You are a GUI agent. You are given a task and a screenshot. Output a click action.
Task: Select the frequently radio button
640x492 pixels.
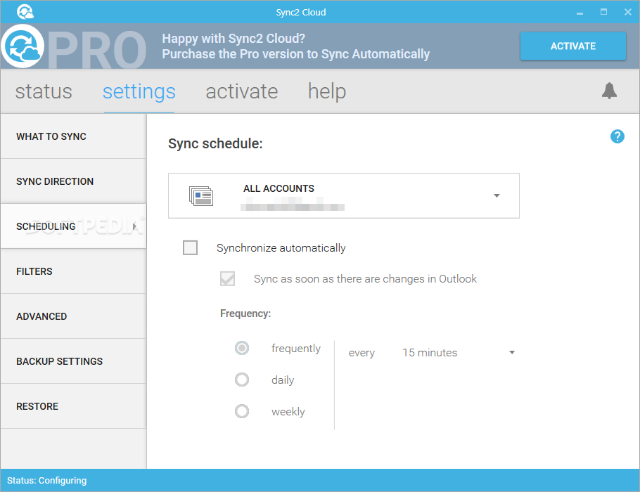click(242, 348)
